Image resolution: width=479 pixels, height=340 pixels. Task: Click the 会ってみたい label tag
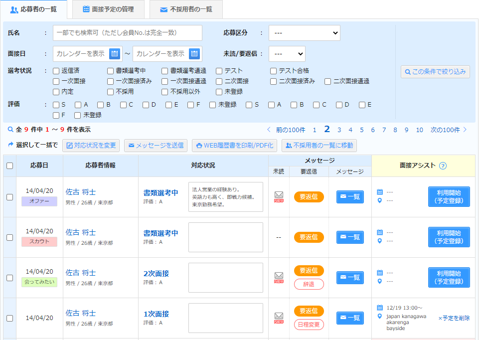[39, 282]
